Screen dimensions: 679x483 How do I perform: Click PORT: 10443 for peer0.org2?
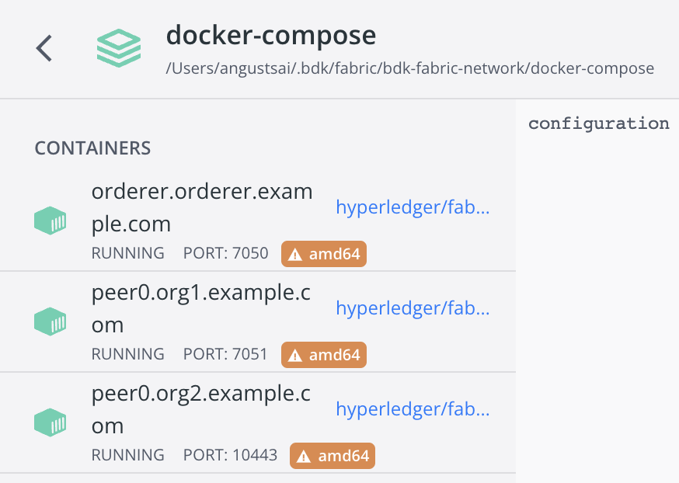pyautogui.click(x=230, y=456)
